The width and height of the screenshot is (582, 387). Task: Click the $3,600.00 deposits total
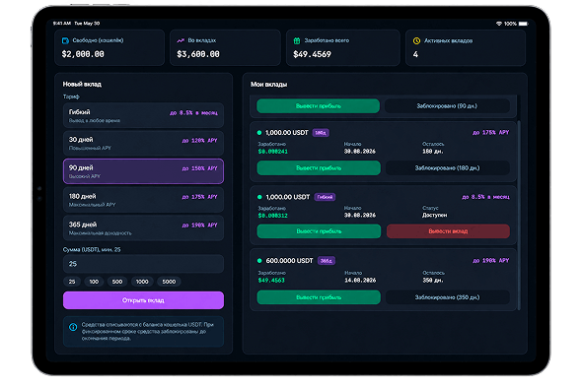pyautogui.click(x=198, y=54)
